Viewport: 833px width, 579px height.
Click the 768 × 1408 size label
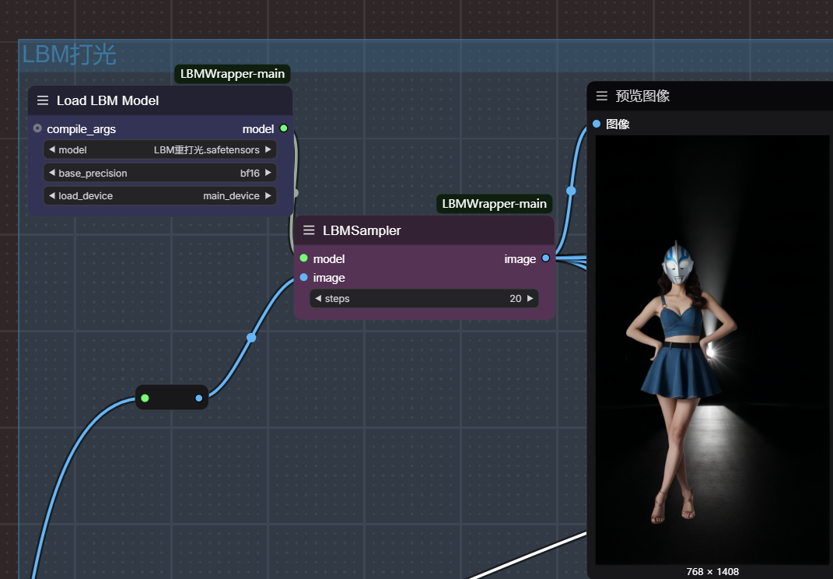coord(712,571)
